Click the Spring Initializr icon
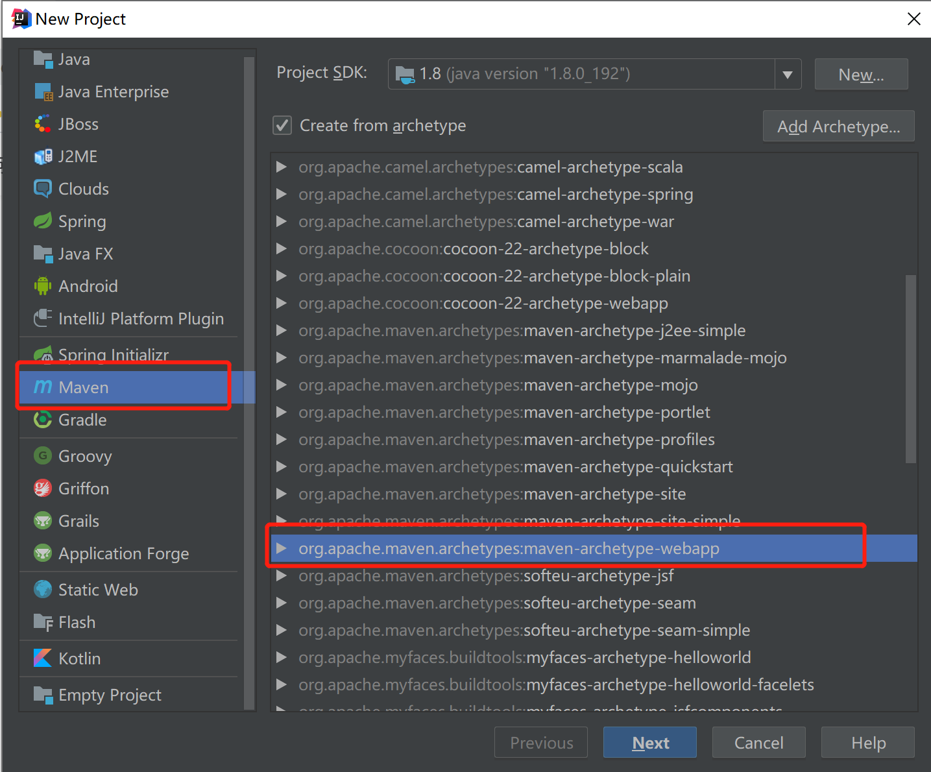Image resolution: width=931 pixels, height=772 pixels. [x=43, y=354]
